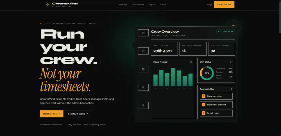Screen dimensions: 281x136
Task: Click 'WORKFORCE SOFTWARE FOR NZ TRADIES' label
Action: coord(75,24)
